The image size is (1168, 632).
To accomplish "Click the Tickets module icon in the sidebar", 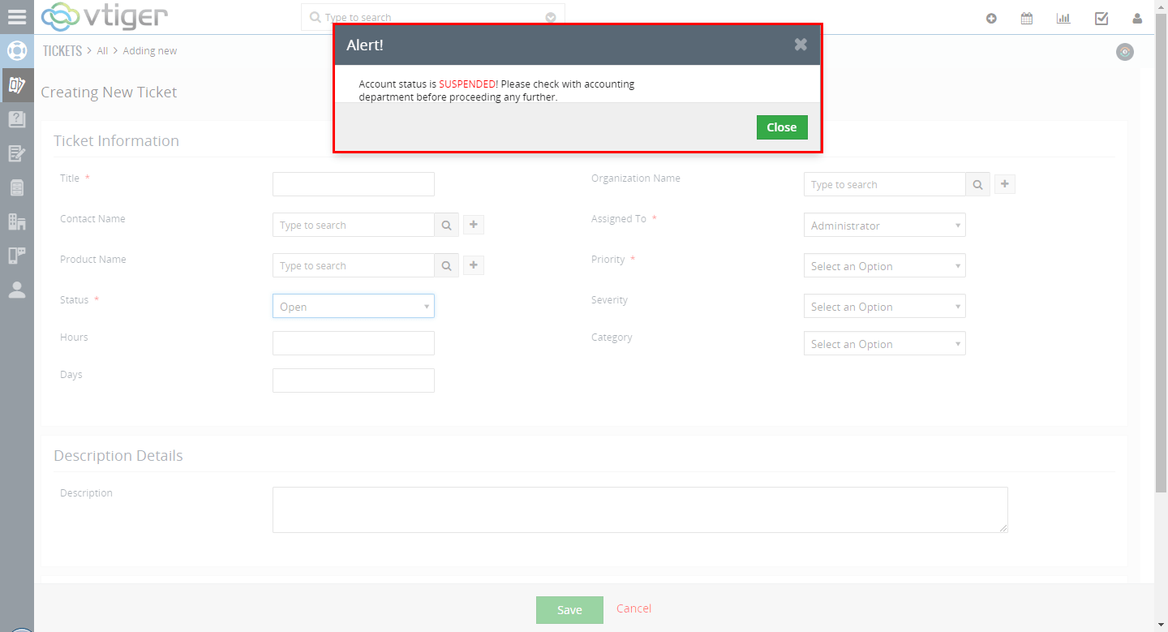I will point(17,84).
